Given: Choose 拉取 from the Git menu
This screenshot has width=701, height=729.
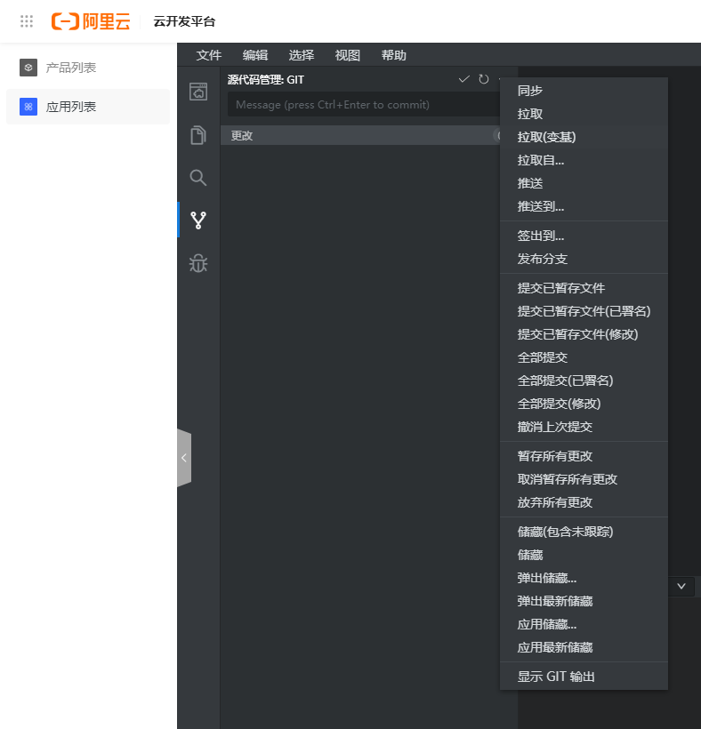Looking at the screenshot, I should tap(584, 114).
